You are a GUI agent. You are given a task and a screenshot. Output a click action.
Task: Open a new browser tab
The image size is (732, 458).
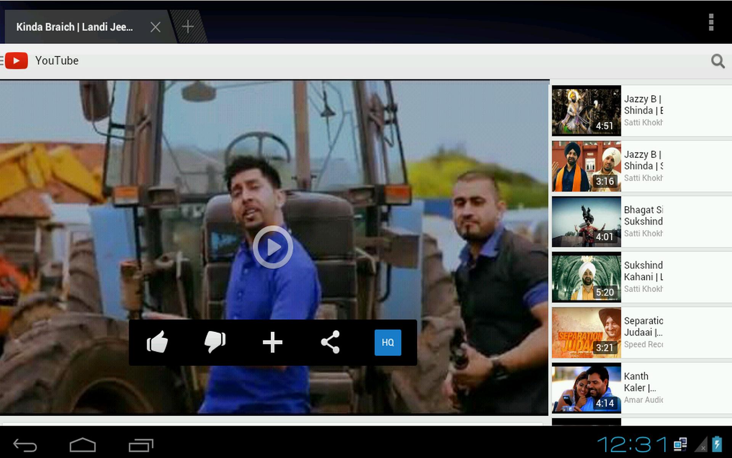(x=188, y=27)
